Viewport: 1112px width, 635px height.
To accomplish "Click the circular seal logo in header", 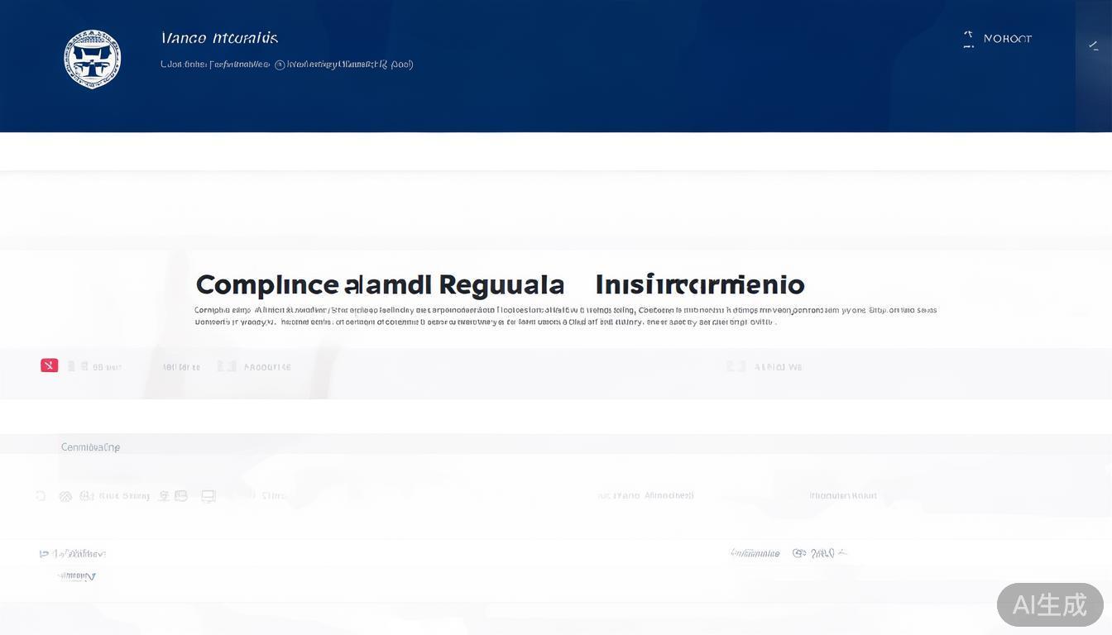I will (x=93, y=59).
